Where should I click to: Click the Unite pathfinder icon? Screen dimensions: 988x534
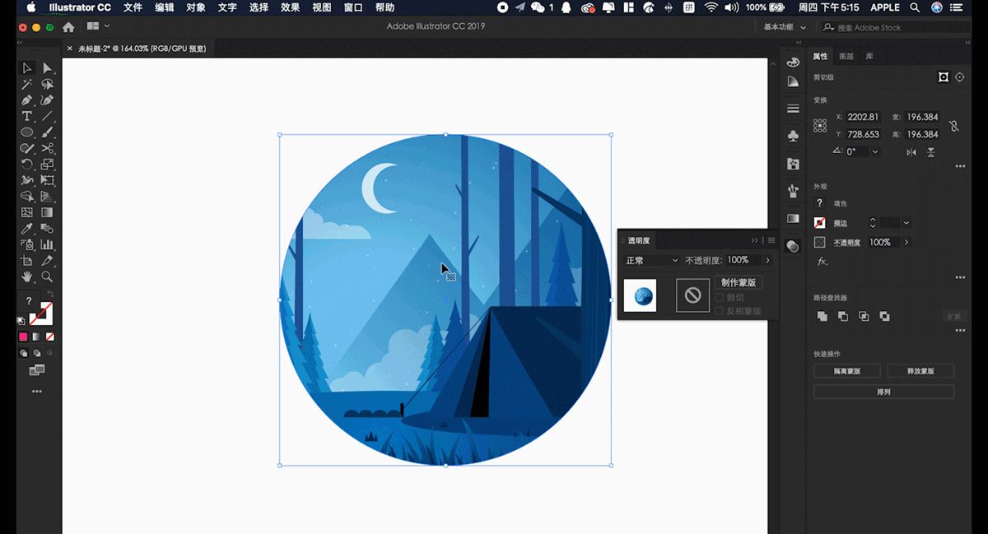822,316
